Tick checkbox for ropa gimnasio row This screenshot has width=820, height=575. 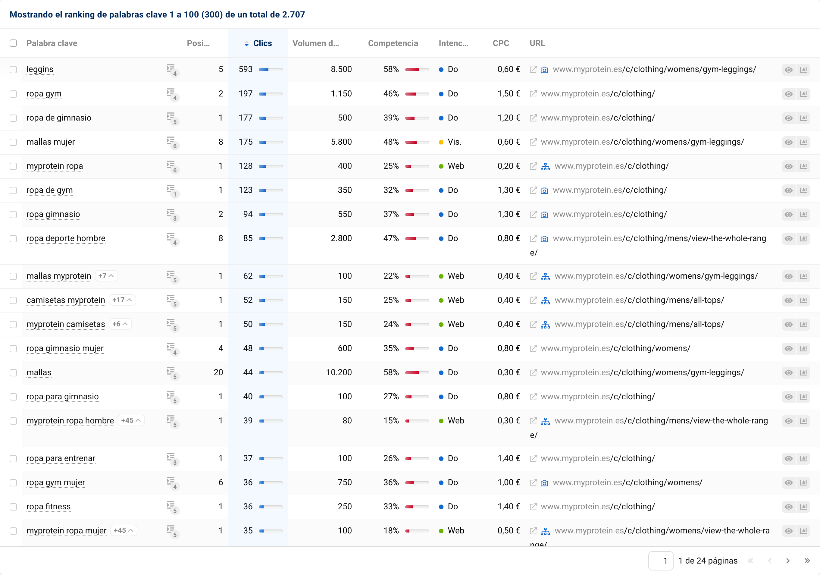(x=13, y=214)
